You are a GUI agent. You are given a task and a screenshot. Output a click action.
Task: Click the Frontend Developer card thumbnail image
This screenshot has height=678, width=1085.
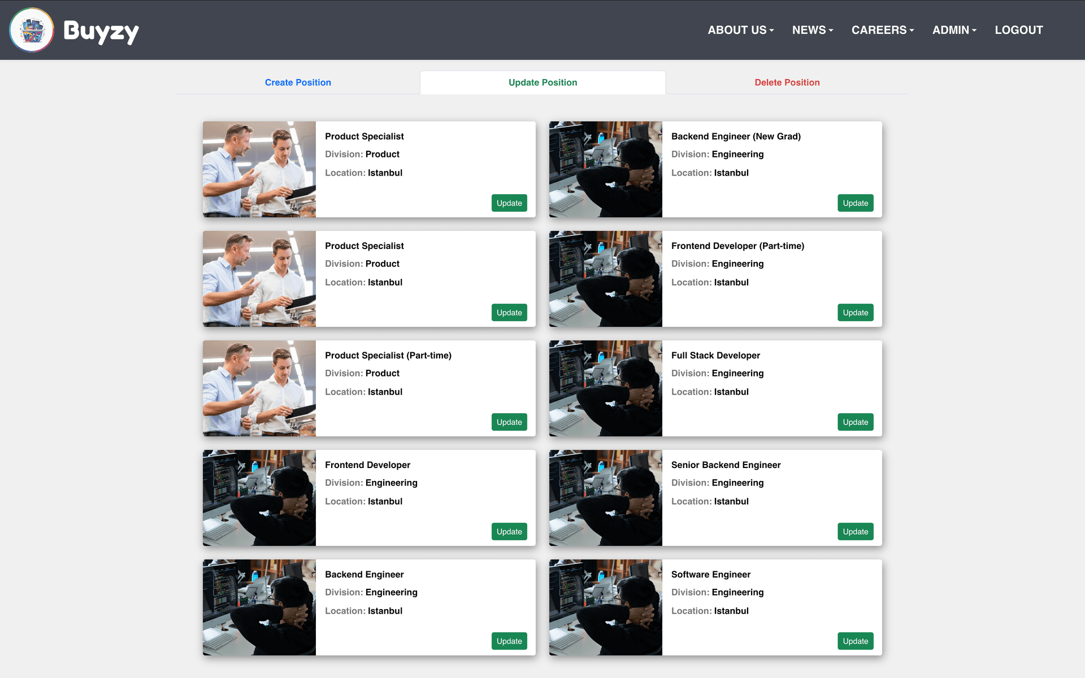click(259, 498)
